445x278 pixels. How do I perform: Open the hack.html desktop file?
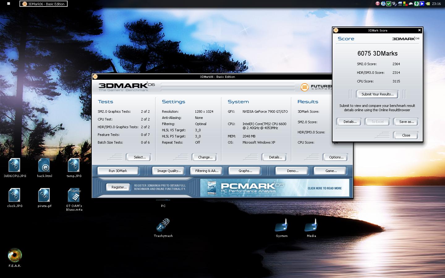click(44, 168)
